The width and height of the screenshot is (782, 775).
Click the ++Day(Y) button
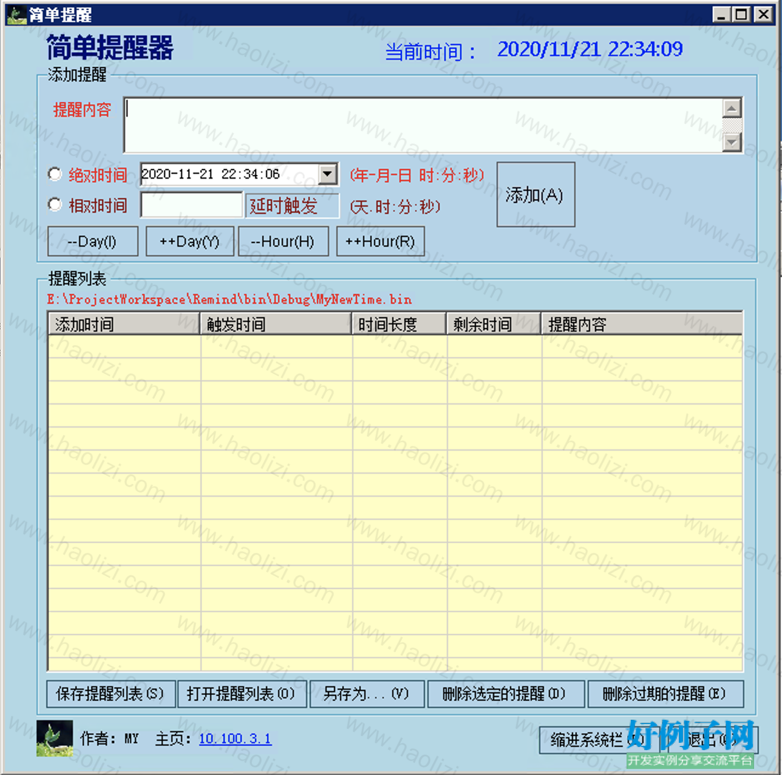pos(189,242)
